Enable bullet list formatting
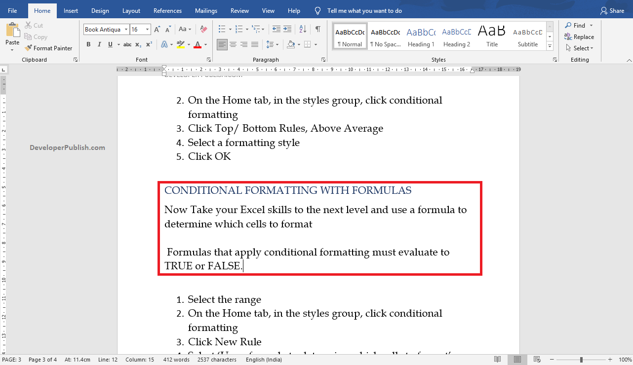 coord(221,28)
